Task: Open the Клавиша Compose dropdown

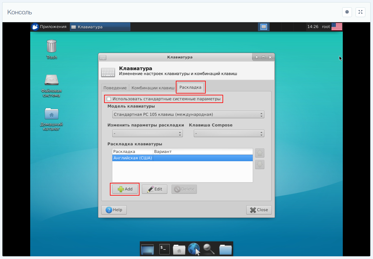Action: pyautogui.click(x=229, y=133)
